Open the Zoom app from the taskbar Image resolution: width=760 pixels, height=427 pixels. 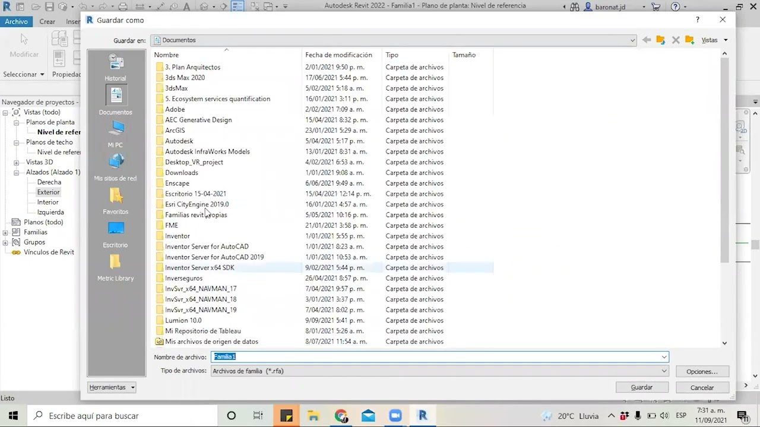[395, 416]
